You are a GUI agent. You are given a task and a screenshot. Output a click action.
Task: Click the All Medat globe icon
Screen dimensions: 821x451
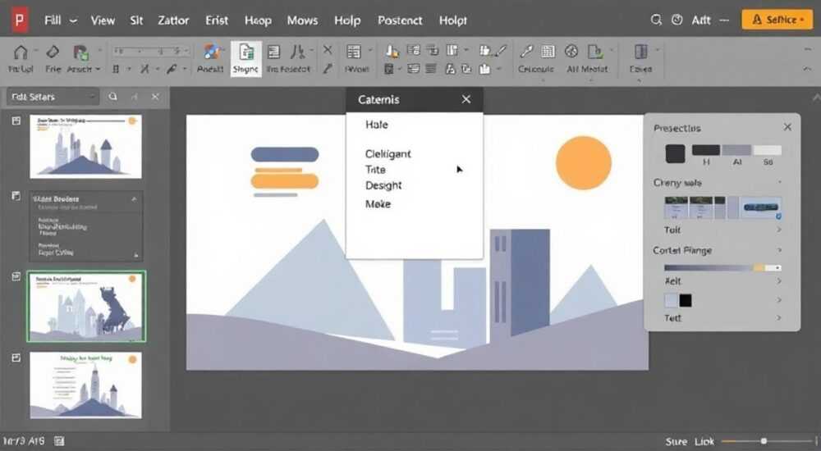click(x=571, y=52)
